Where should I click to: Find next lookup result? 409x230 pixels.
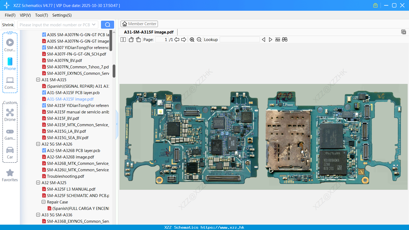270,40
